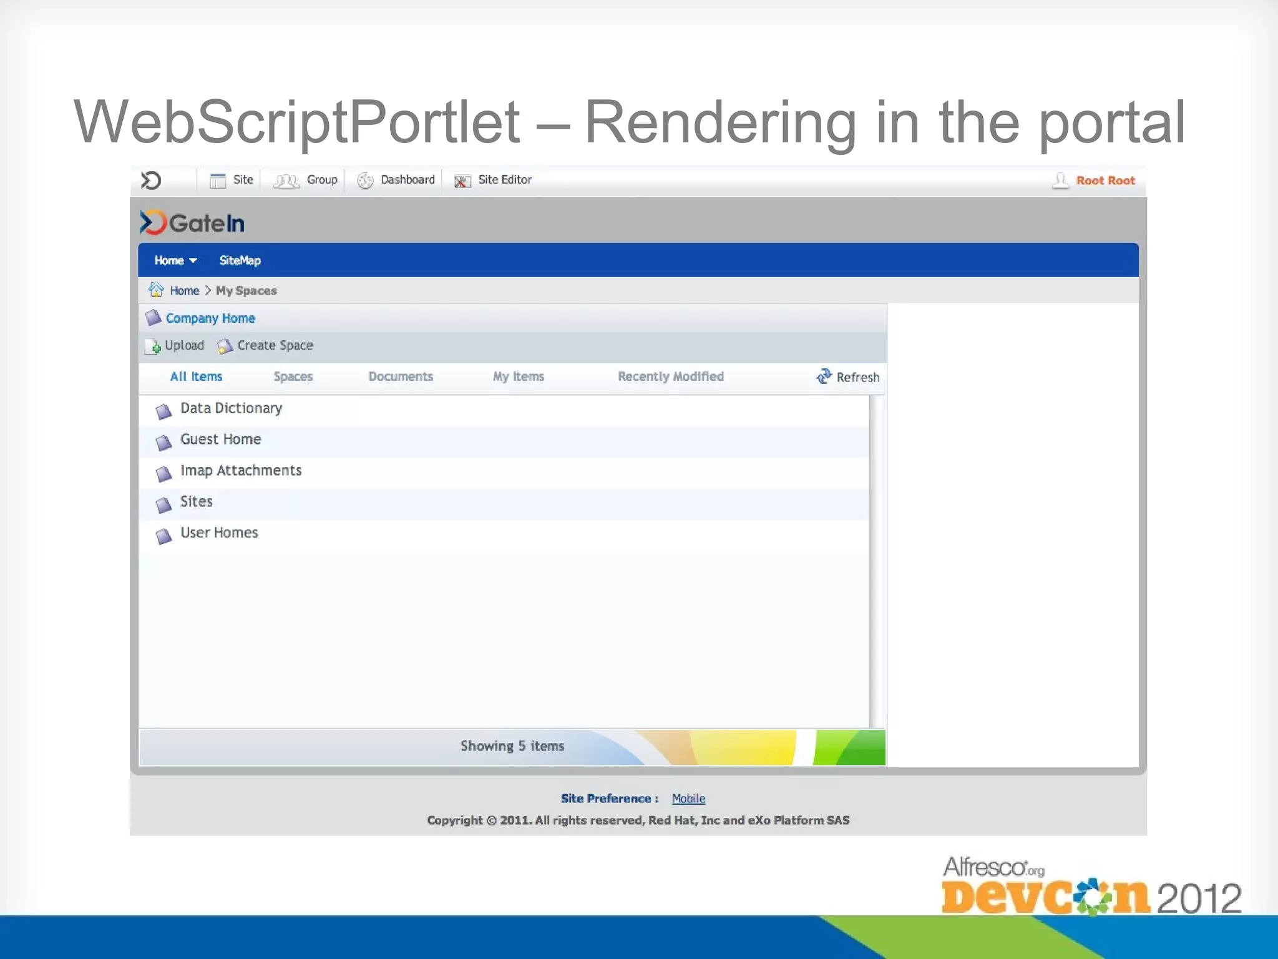The height and width of the screenshot is (959, 1278).
Task: Click the GateIn swirl icon in toolbar
Action: [x=150, y=180]
